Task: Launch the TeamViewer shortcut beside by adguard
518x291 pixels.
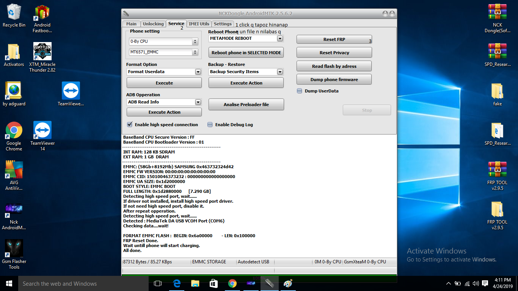Action: point(71,94)
